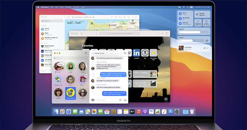Open the Buddies menu
The image size is (247, 130).
click(x=67, y=6)
